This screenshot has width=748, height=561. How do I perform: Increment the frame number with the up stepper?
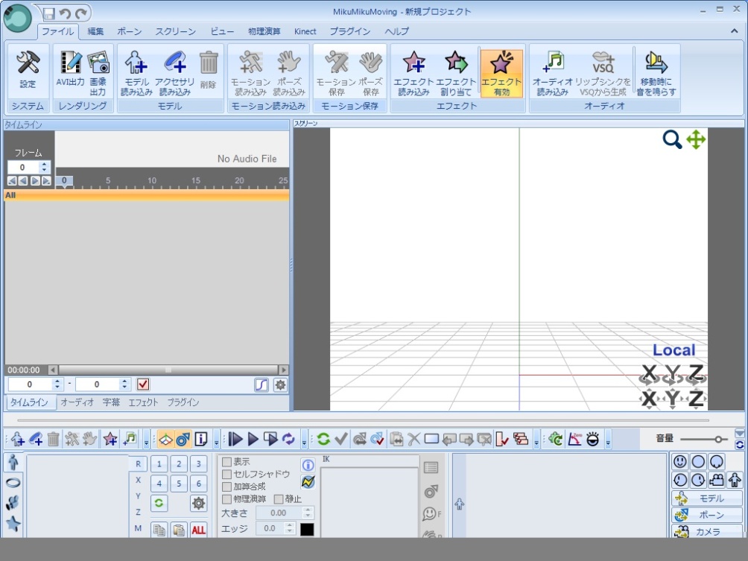click(x=45, y=165)
